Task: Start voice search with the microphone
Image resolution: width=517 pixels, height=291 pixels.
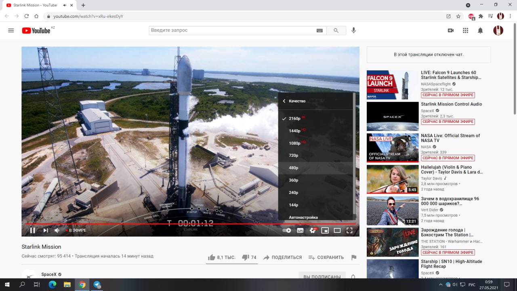Action: (x=354, y=30)
